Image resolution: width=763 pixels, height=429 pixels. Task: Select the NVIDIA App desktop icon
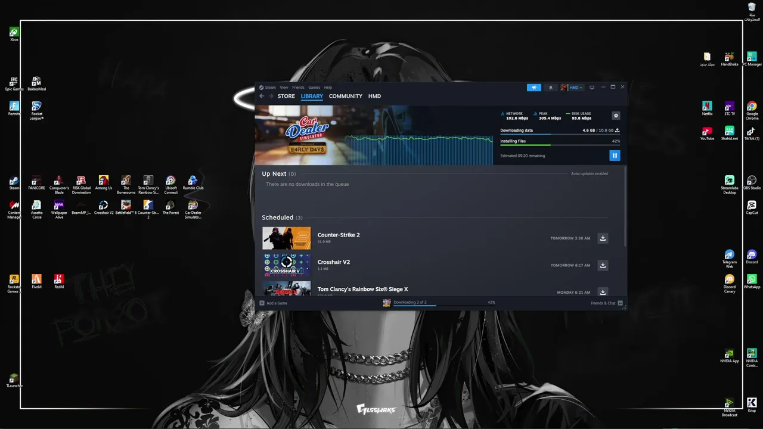(729, 356)
